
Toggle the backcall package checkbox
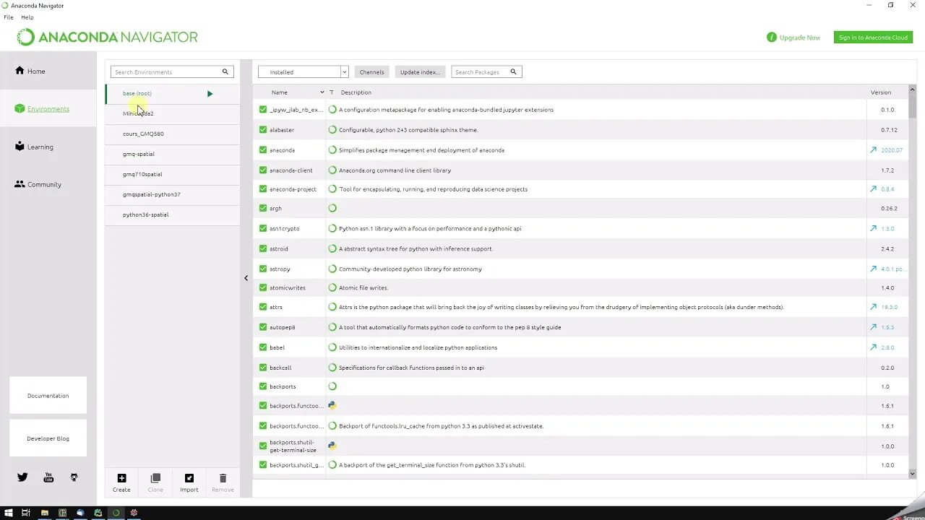click(x=263, y=368)
